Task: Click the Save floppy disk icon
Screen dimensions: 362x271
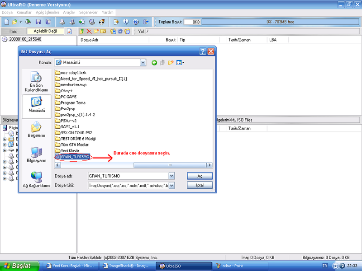Action: pyautogui.click(x=38, y=22)
